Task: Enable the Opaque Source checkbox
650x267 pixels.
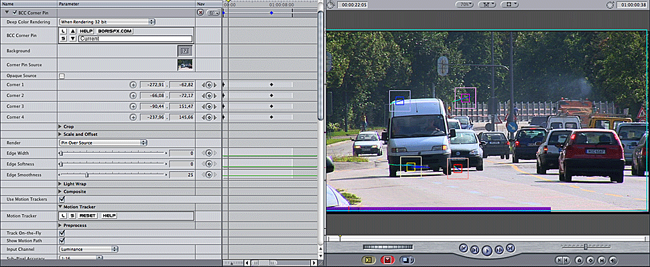Action: tap(62, 76)
